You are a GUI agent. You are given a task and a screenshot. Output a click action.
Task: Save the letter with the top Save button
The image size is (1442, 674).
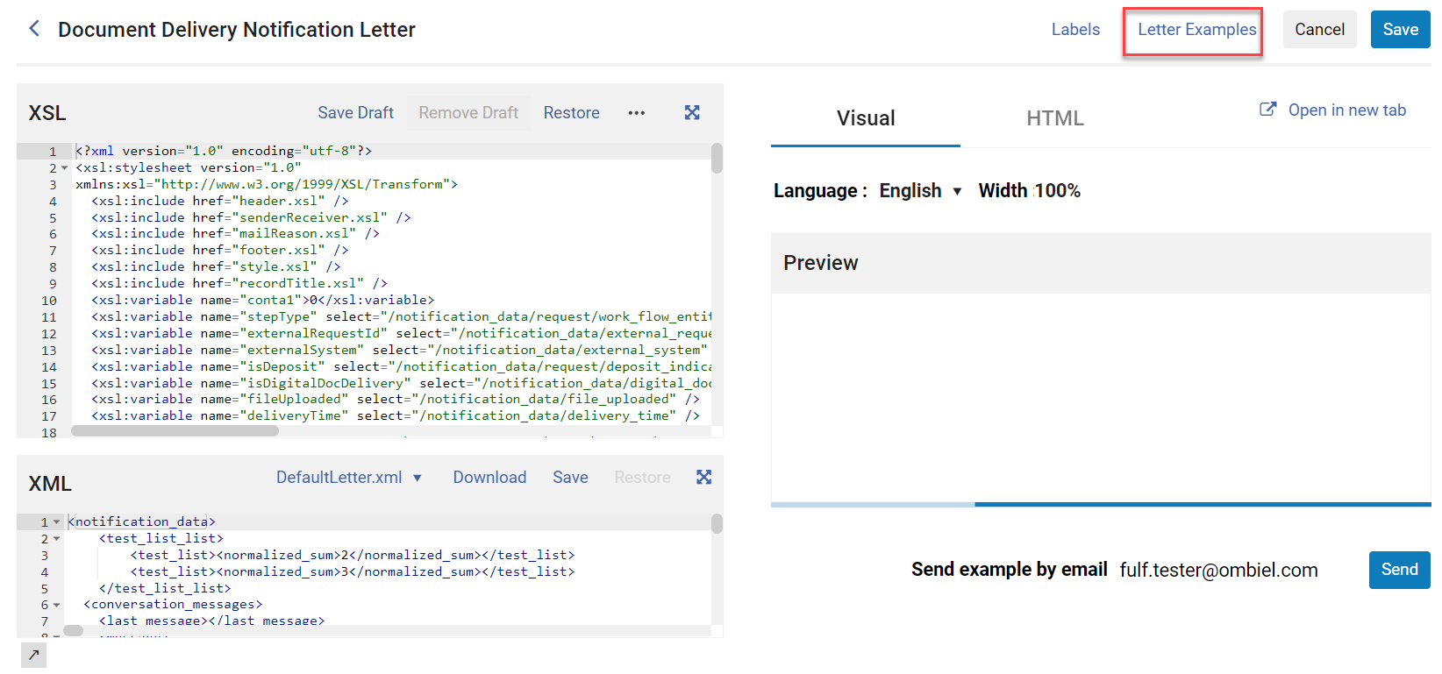point(1400,30)
